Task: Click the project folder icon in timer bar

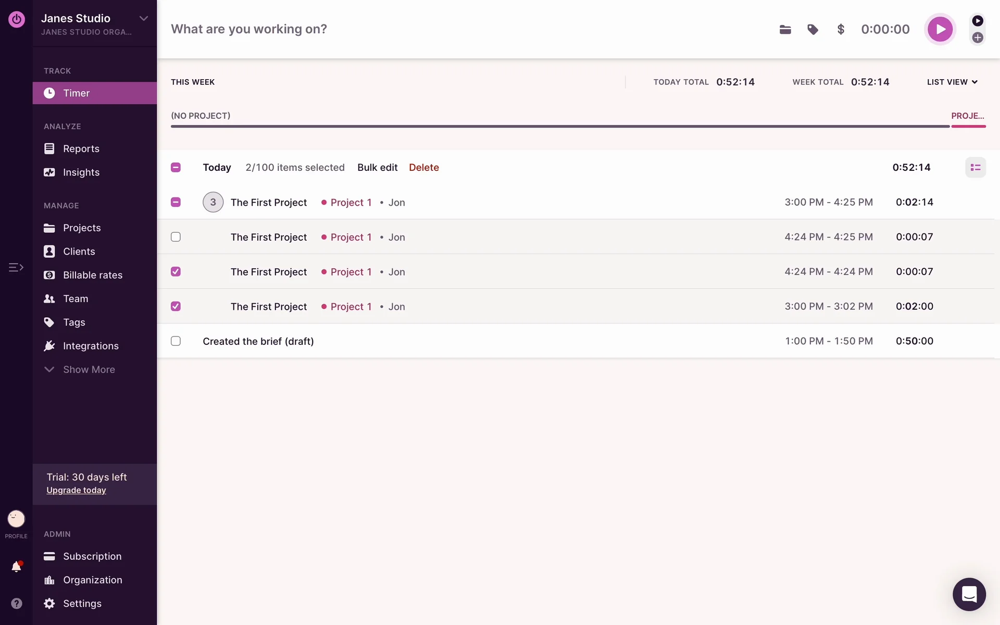Action: 785,30
